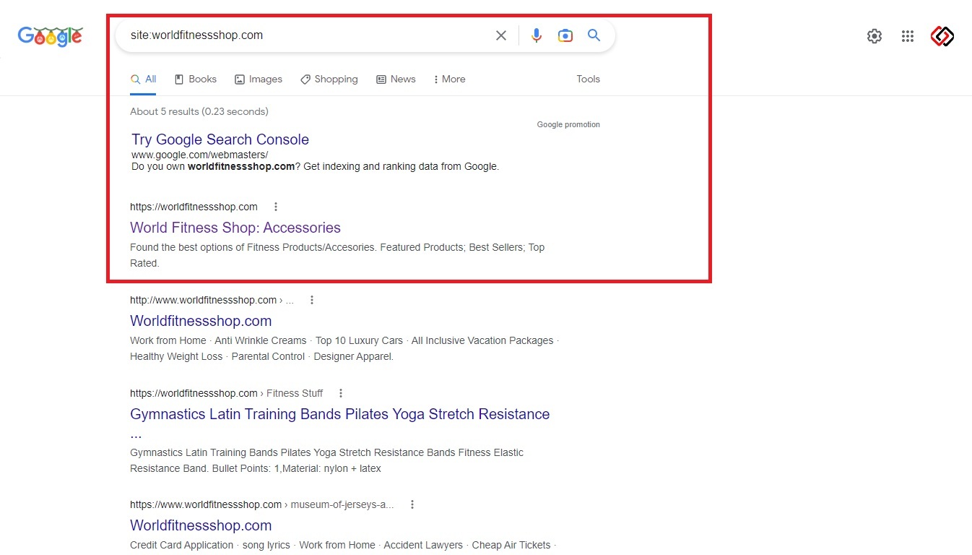Switch to the Images tab
The width and height of the screenshot is (972, 555).
tap(259, 79)
